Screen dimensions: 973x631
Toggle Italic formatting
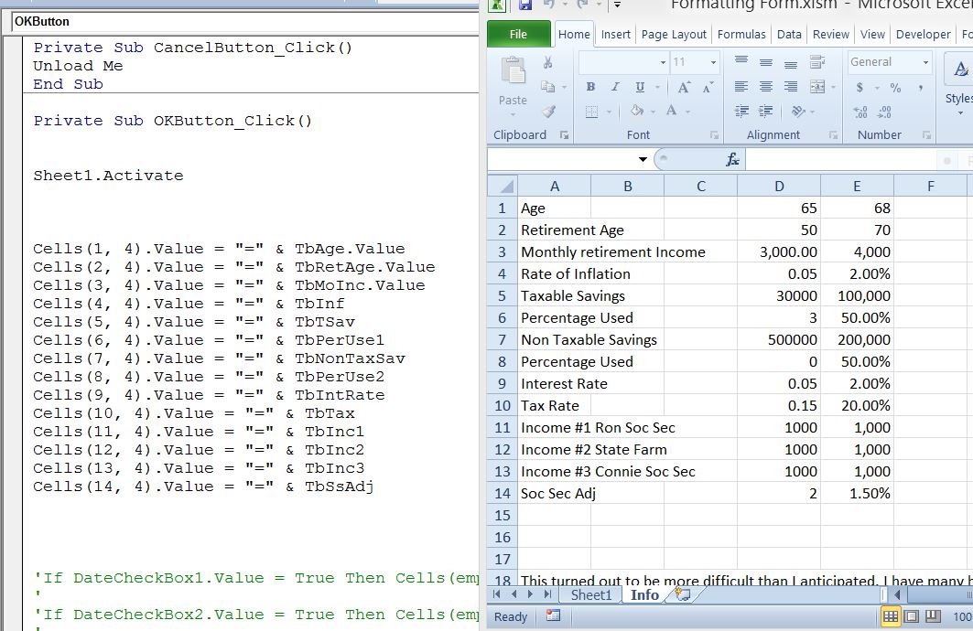point(615,86)
